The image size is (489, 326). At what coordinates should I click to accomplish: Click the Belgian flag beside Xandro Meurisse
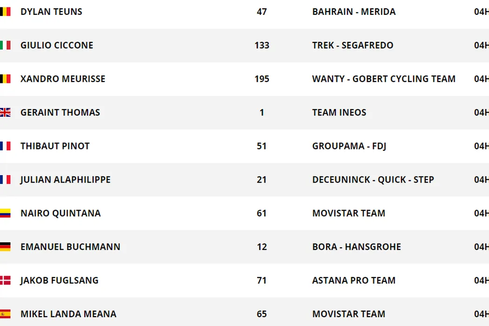point(5,79)
